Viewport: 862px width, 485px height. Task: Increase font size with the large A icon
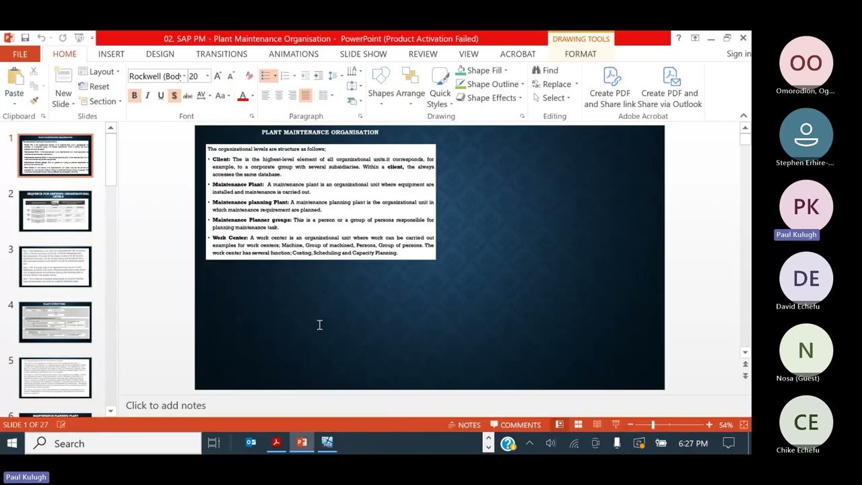click(218, 76)
